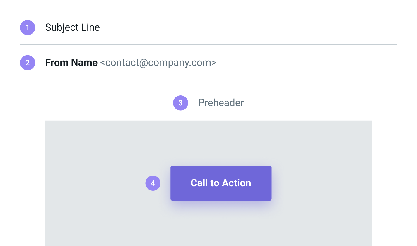Click the word "Line" after Subject
This screenshot has height=246, width=417.
91,27
